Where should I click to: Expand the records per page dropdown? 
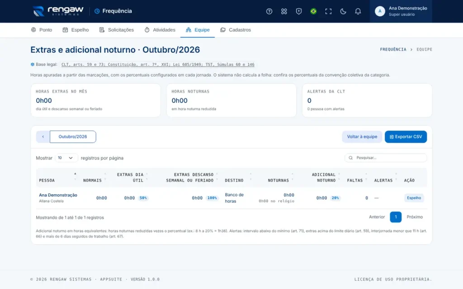click(66, 158)
